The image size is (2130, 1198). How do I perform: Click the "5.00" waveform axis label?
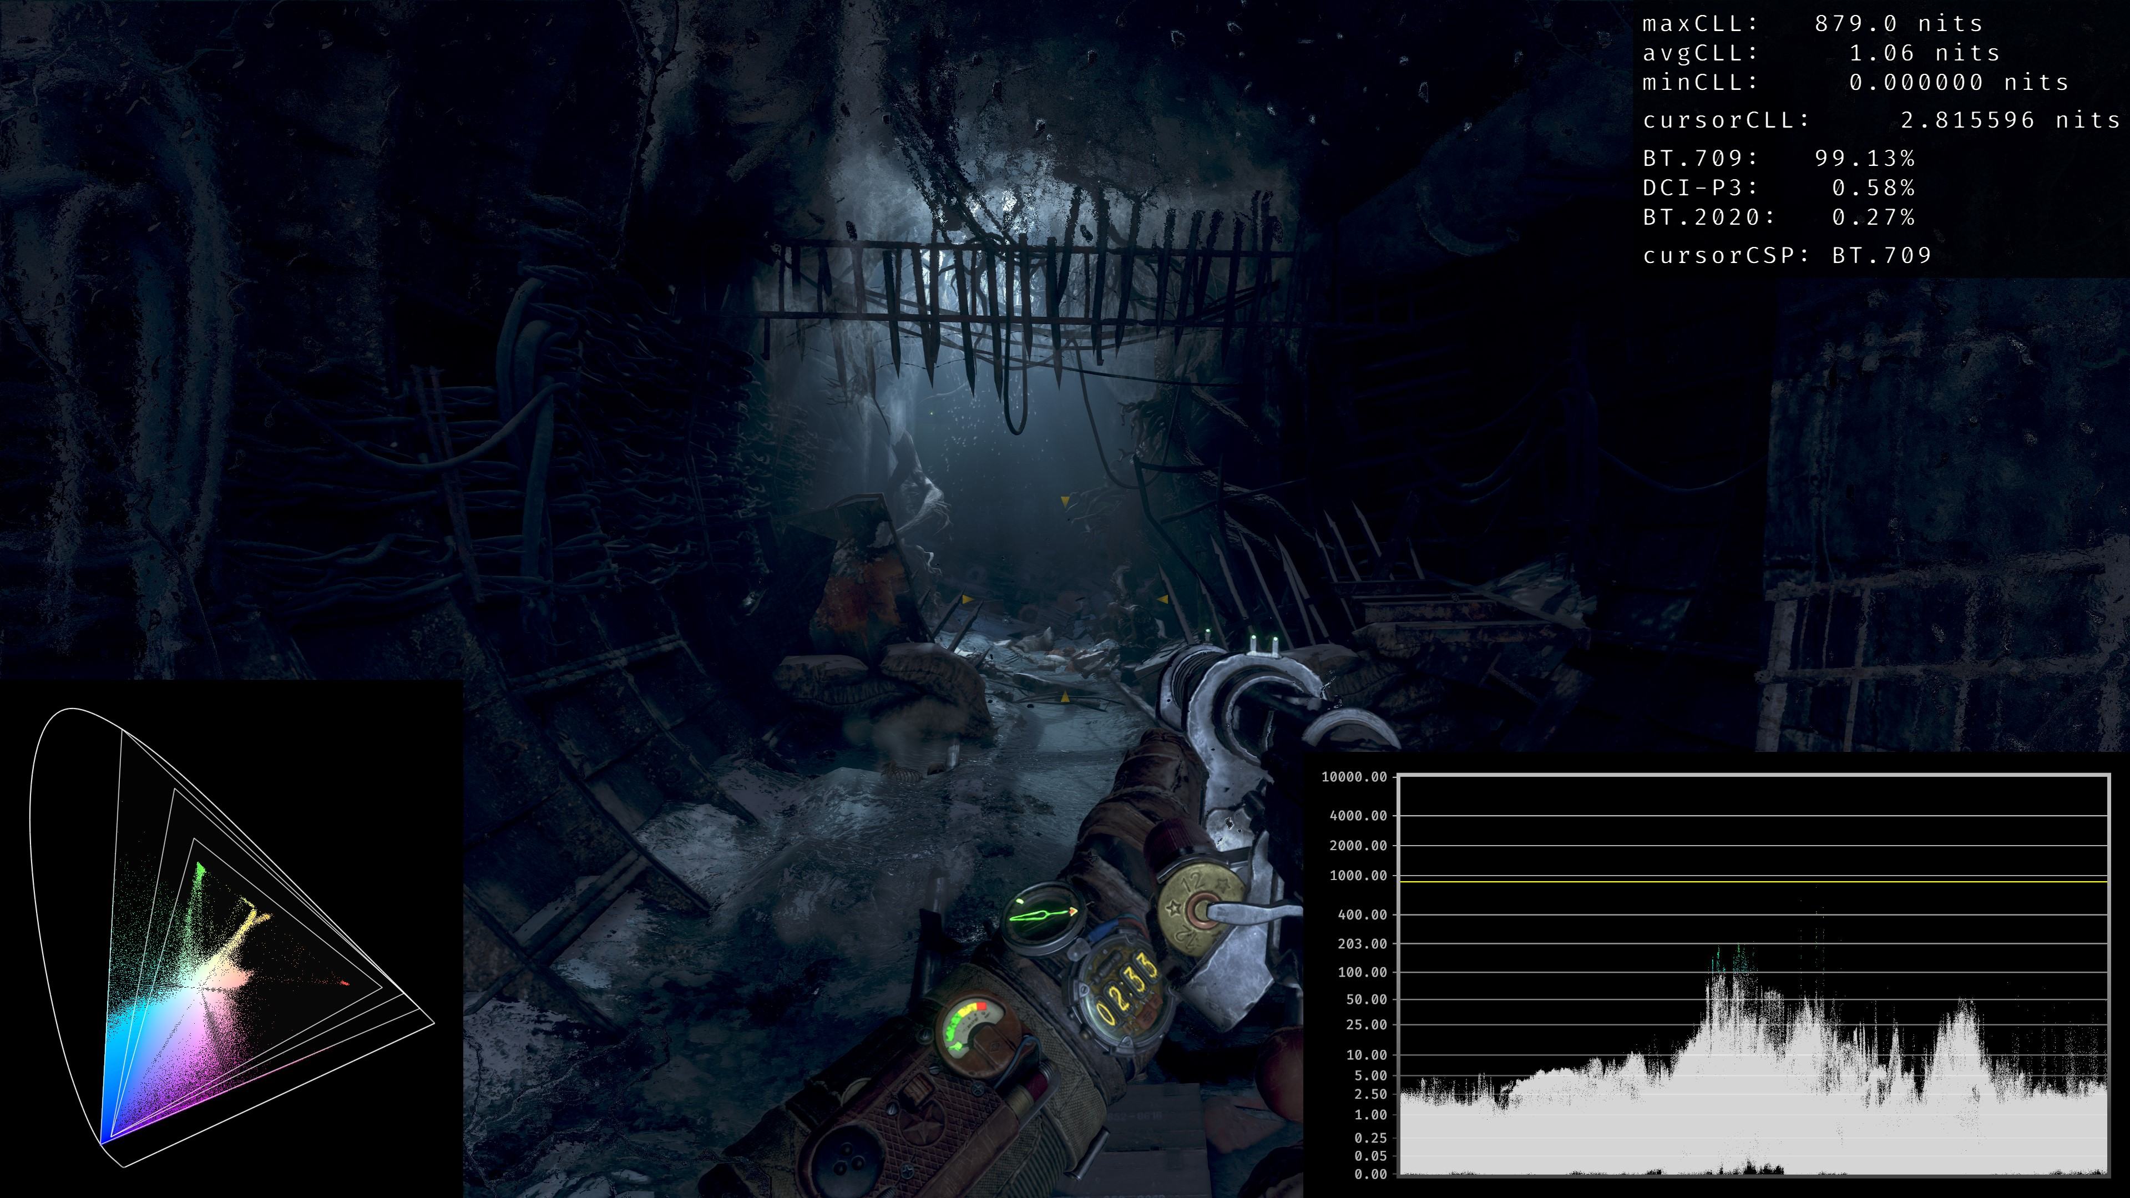tap(1370, 1075)
